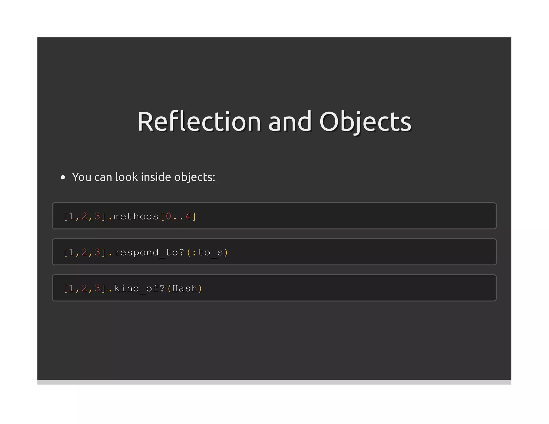Click the [1,2,3] array in methods line
Viewport: 549px width, 424px height.
click(84, 216)
